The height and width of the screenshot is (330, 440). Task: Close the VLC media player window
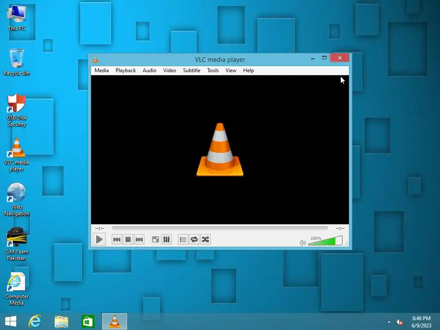click(x=340, y=58)
